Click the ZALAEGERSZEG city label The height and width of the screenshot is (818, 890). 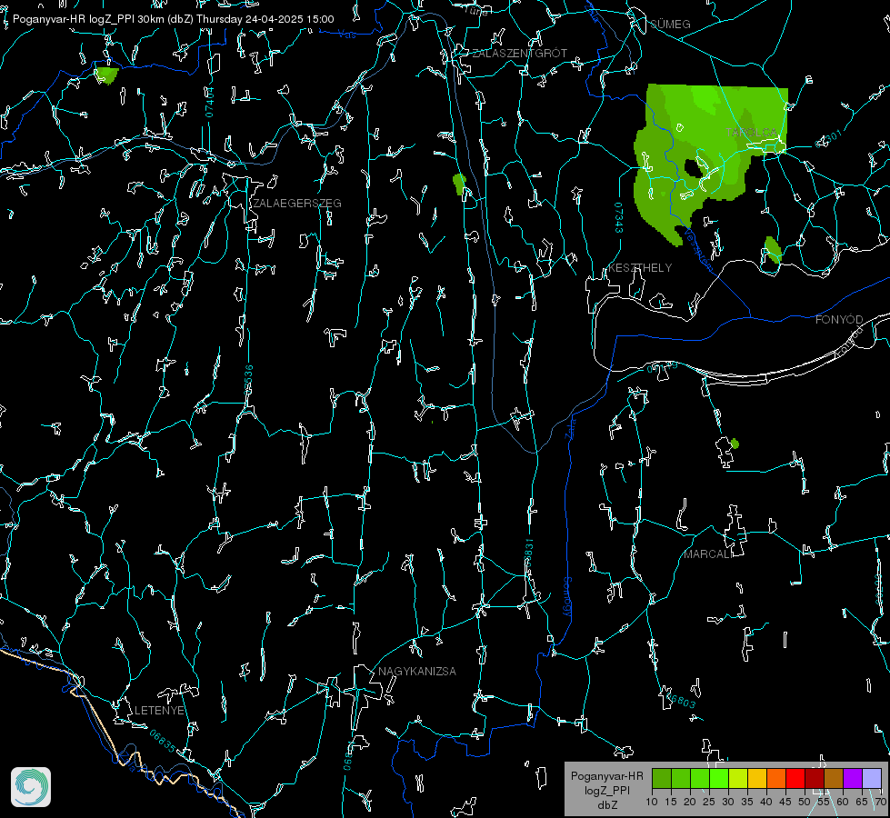tap(297, 204)
